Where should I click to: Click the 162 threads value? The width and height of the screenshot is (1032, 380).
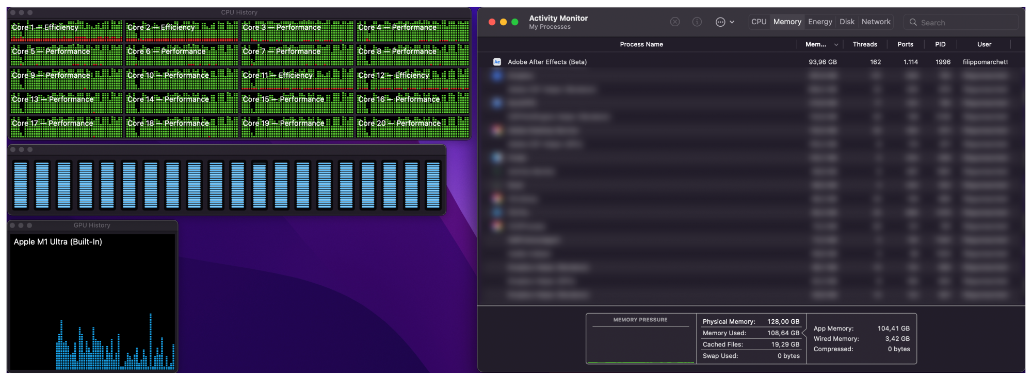click(x=876, y=62)
